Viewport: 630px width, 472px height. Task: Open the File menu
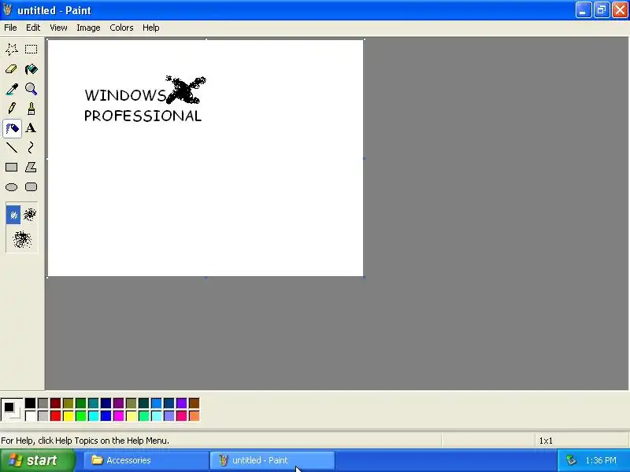pos(10,28)
